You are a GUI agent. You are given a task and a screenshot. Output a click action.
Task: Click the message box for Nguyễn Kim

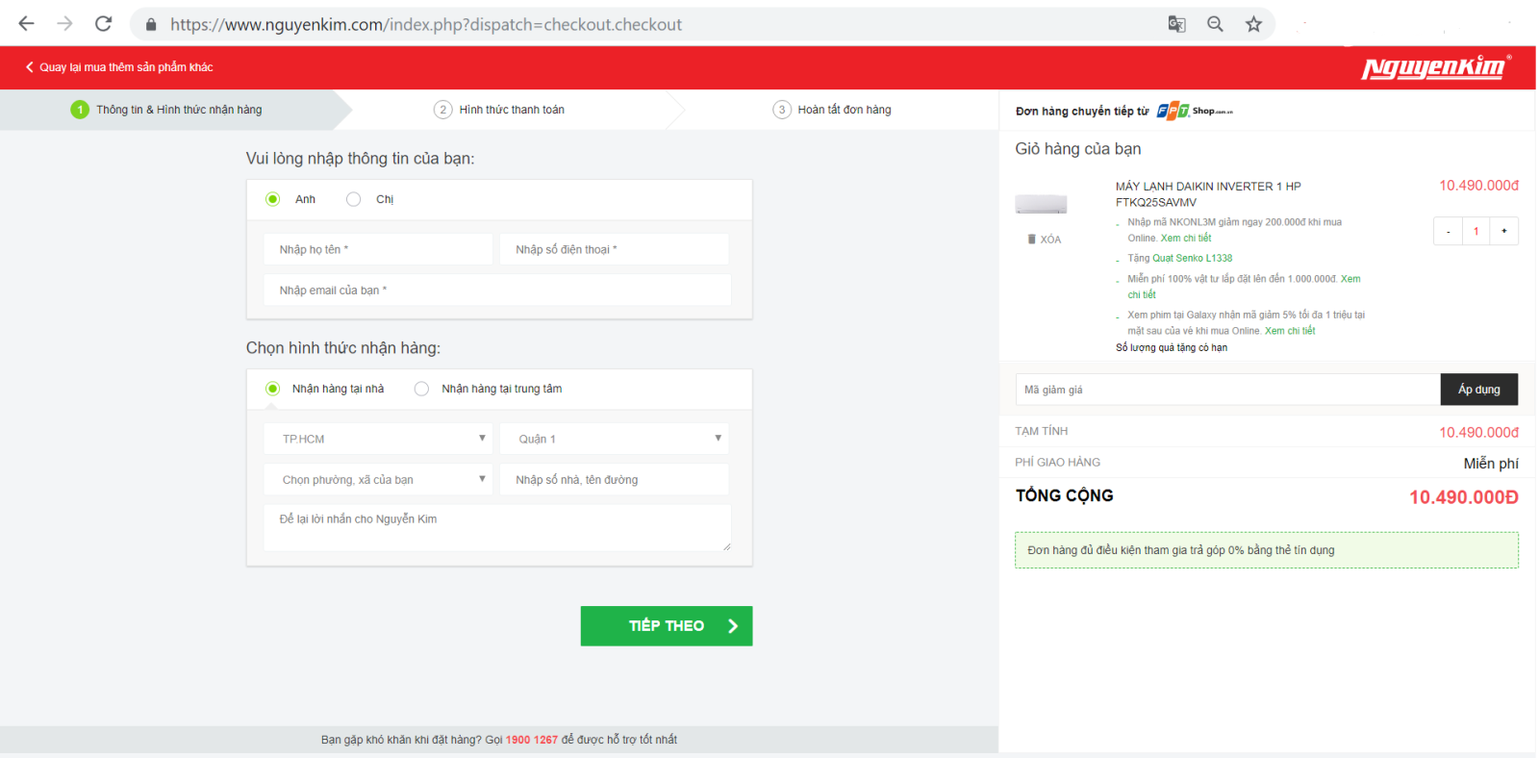pos(497,527)
